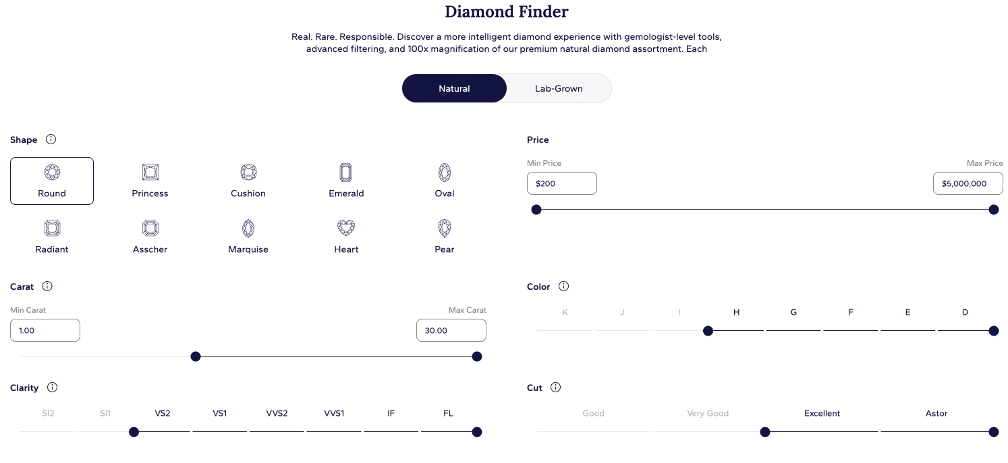Select the Natural diamonds tab

(454, 88)
